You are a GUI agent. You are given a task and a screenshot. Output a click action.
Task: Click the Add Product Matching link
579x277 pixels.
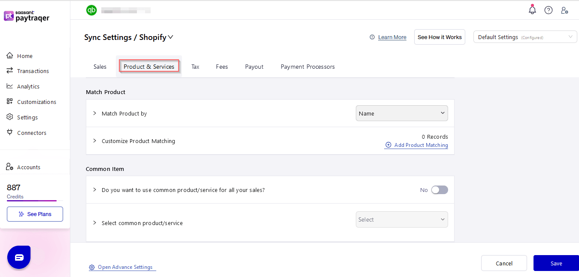coord(421,145)
